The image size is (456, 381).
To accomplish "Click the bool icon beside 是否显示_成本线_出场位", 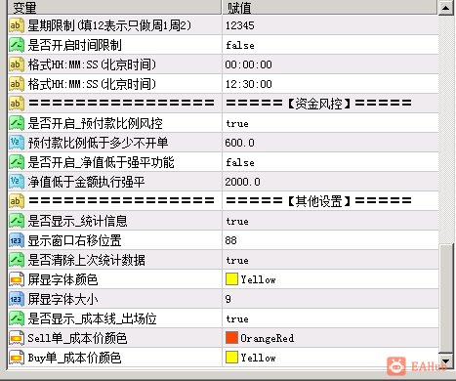I will (x=17, y=318).
